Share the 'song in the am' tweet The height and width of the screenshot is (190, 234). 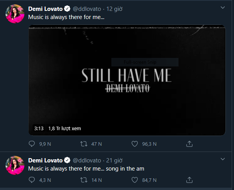[189, 180]
